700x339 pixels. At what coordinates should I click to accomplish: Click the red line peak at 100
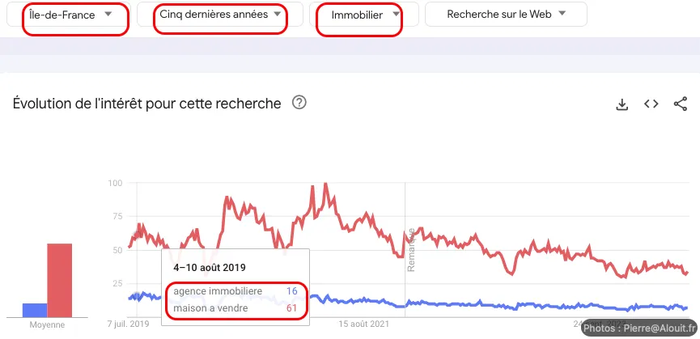pos(325,184)
